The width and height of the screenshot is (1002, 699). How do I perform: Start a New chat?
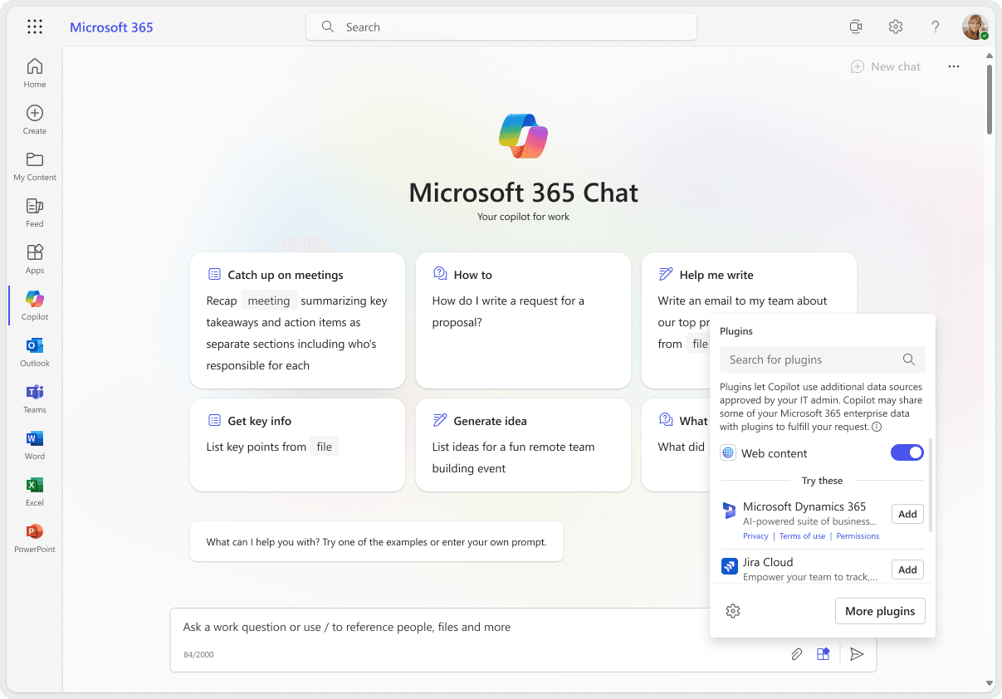click(x=886, y=66)
